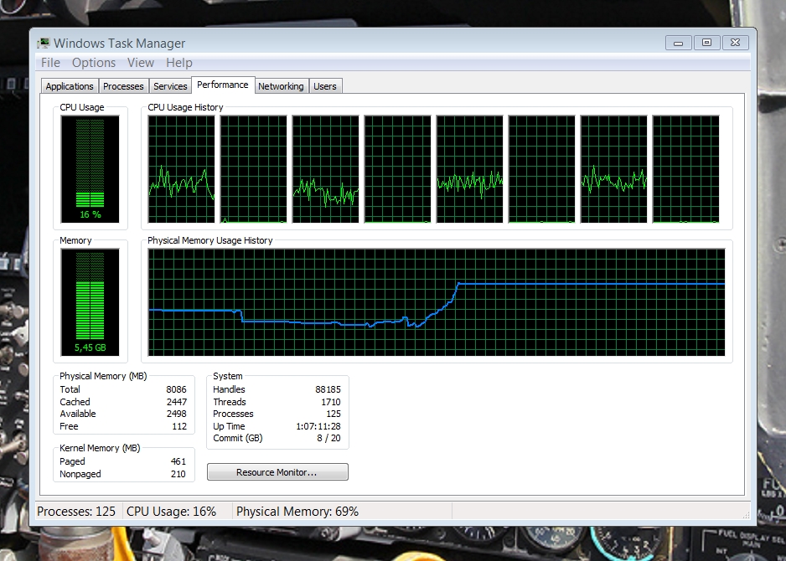Maximize the Task Manager window
The height and width of the screenshot is (561, 786).
(706, 43)
